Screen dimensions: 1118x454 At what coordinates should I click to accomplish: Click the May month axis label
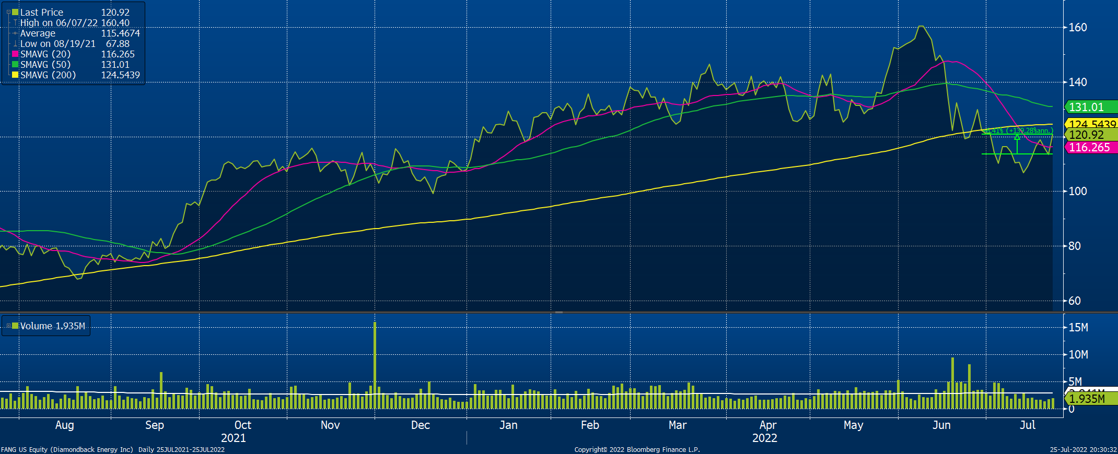coord(854,425)
